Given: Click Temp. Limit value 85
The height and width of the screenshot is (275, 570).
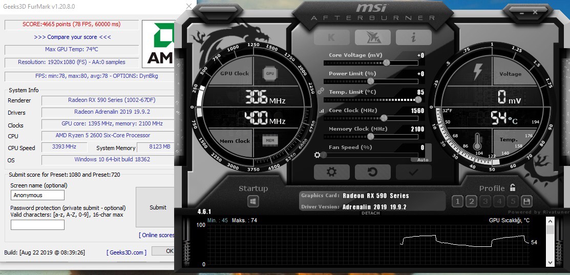Looking at the screenshot, I should coord(420,92).
